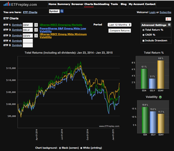This screenshot has height=151, width=174.
Task: Click the ETF 1 input containing EEM
Action: click(28, 25)
